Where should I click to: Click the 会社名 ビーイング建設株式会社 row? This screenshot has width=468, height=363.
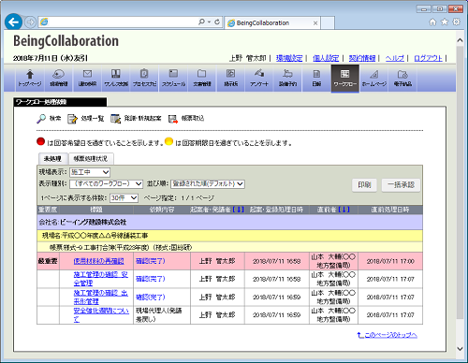[229, 222]
